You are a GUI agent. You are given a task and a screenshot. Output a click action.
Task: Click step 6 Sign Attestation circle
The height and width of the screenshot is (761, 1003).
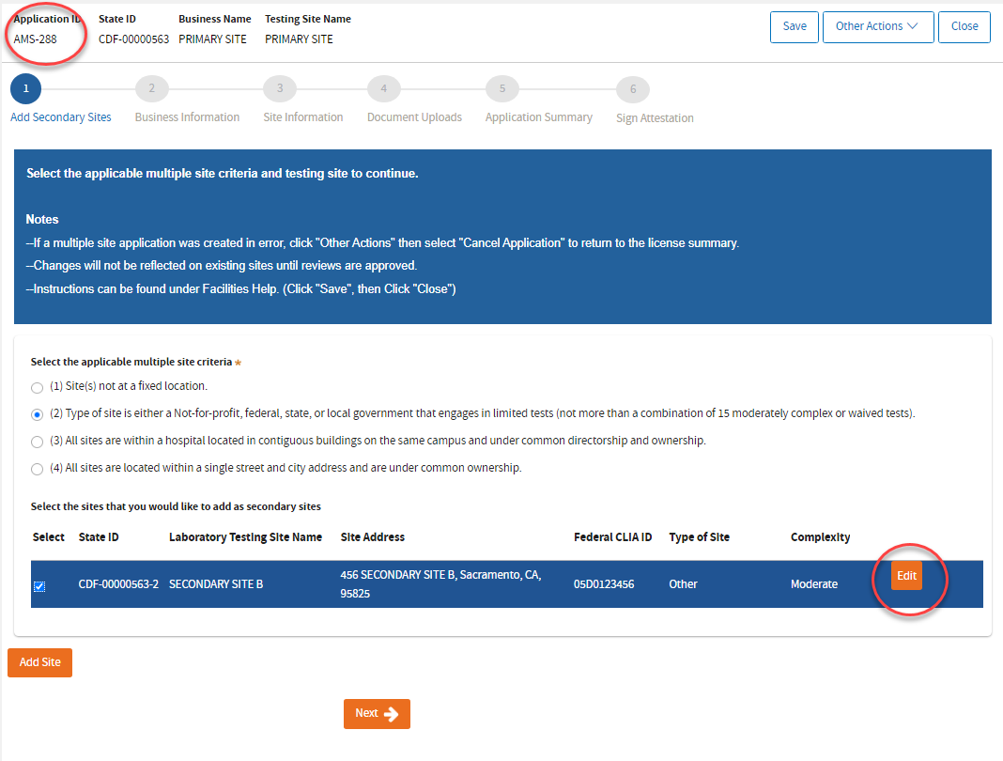pyautogui.click(x=632, y=89)
